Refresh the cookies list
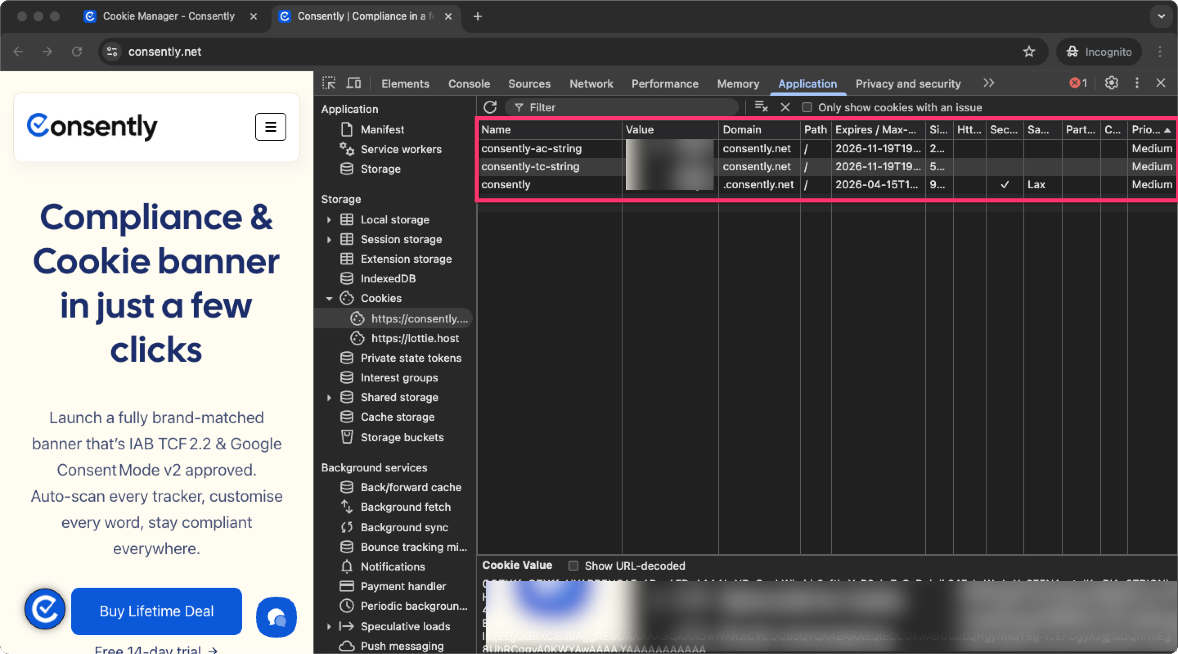This screenshot has height=654, width=1178. (490, 107)
